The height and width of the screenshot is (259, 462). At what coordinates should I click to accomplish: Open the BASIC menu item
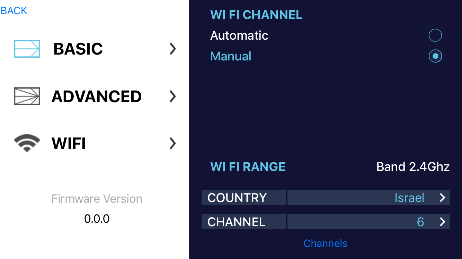pyautogui.click(x=78, y=49)
